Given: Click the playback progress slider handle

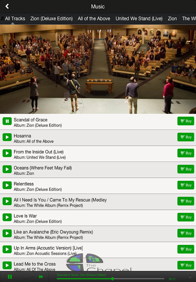Looking at the screenshot, I should (113, 279).
